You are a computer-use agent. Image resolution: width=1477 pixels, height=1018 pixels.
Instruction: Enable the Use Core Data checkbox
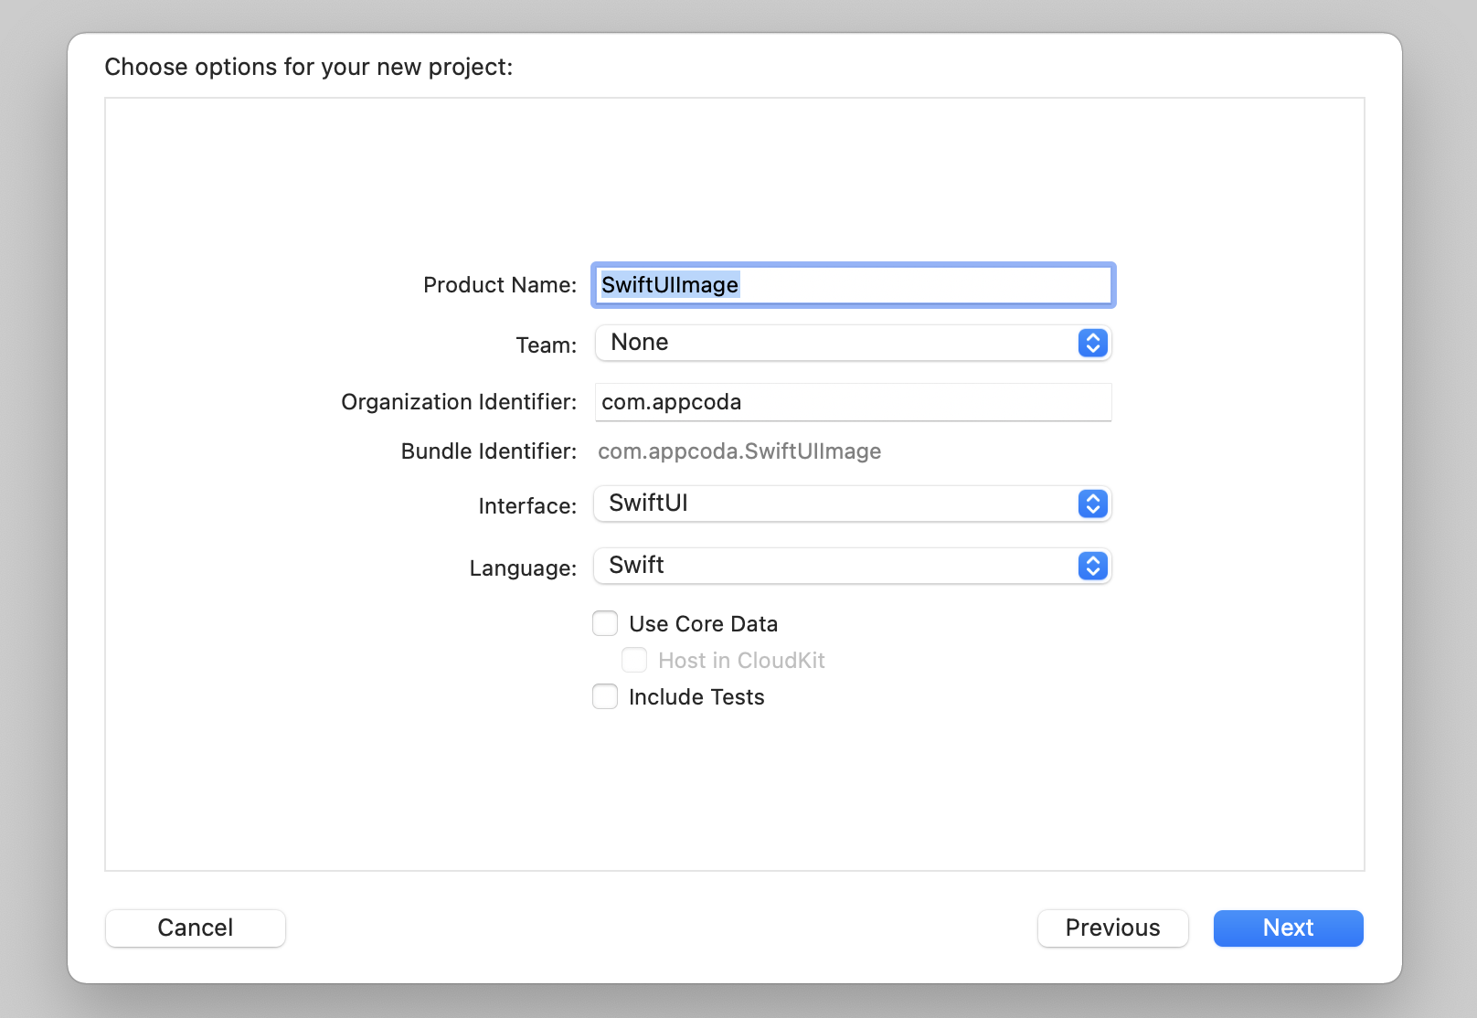click(605, 622)
